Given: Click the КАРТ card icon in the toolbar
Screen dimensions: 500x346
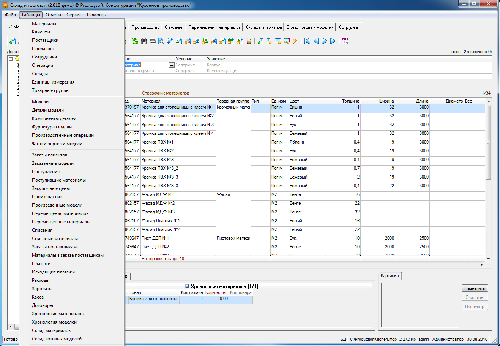Looking at the screenshot, I should (345, 41).
